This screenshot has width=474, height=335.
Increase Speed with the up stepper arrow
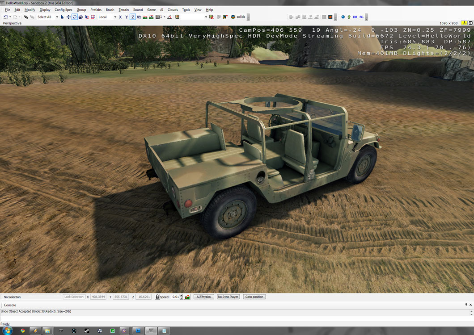coord(182,295)
